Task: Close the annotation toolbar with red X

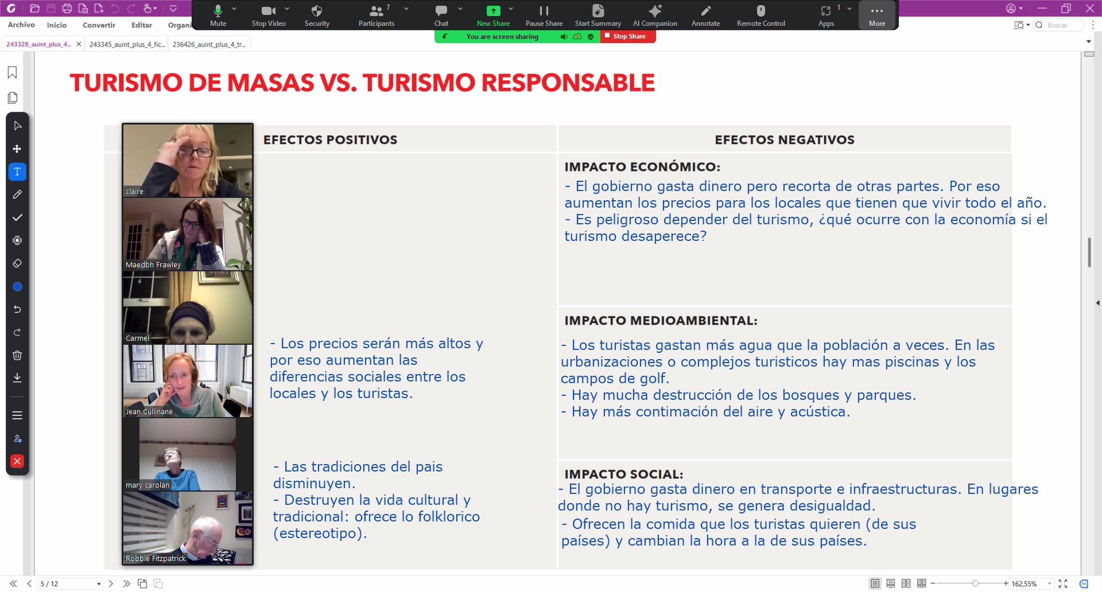Action: (x=17, y=461)
